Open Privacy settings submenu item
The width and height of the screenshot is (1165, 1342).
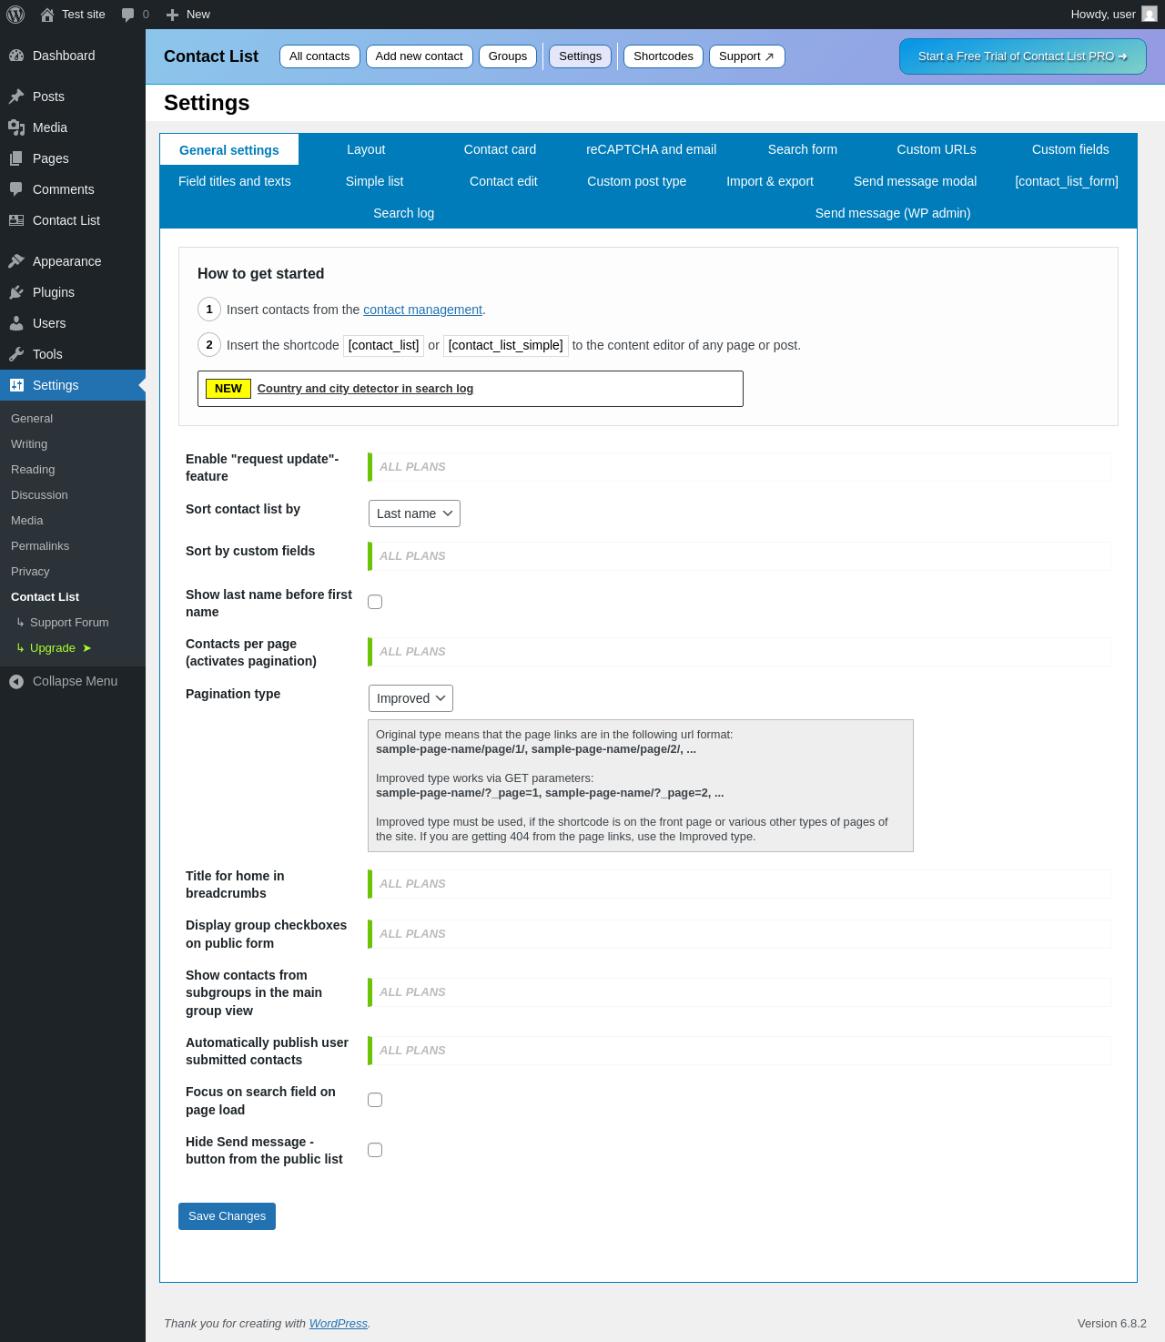(30, 572)
